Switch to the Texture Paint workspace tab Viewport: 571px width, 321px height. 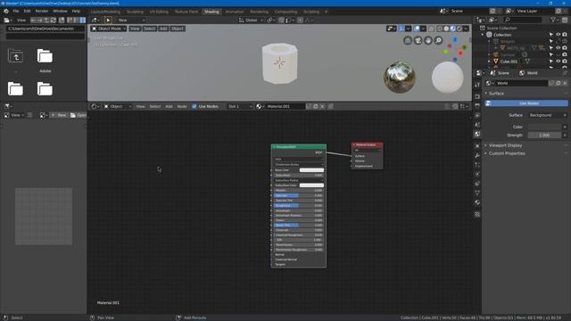pos(186,12)
